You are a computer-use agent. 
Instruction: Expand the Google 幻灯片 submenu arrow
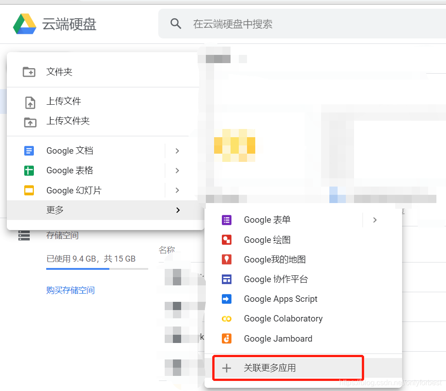tap(177, 190)
